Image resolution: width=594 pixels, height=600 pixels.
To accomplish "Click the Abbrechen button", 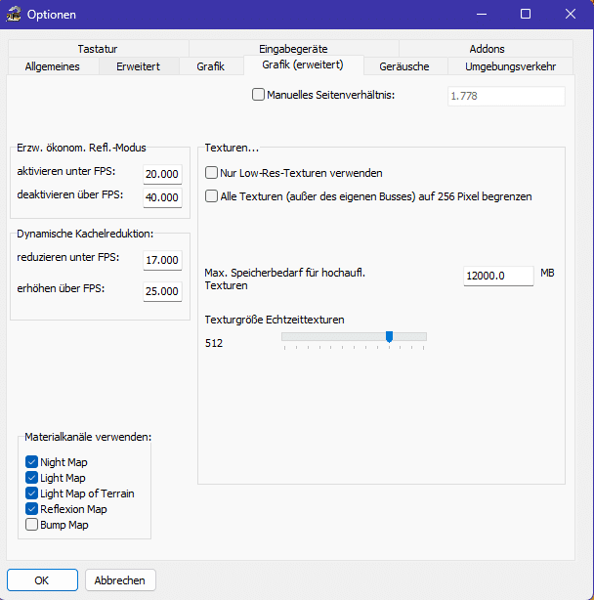I will (x=120, y=580).
